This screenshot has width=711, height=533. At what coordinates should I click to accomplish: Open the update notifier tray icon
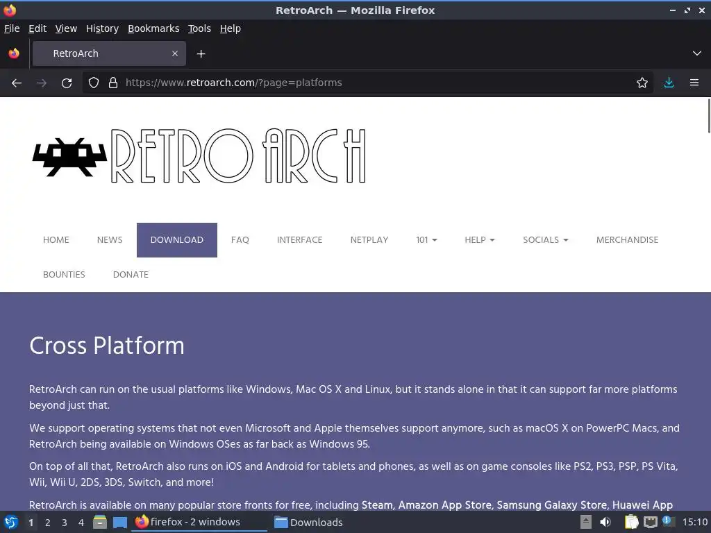point(668,521)
